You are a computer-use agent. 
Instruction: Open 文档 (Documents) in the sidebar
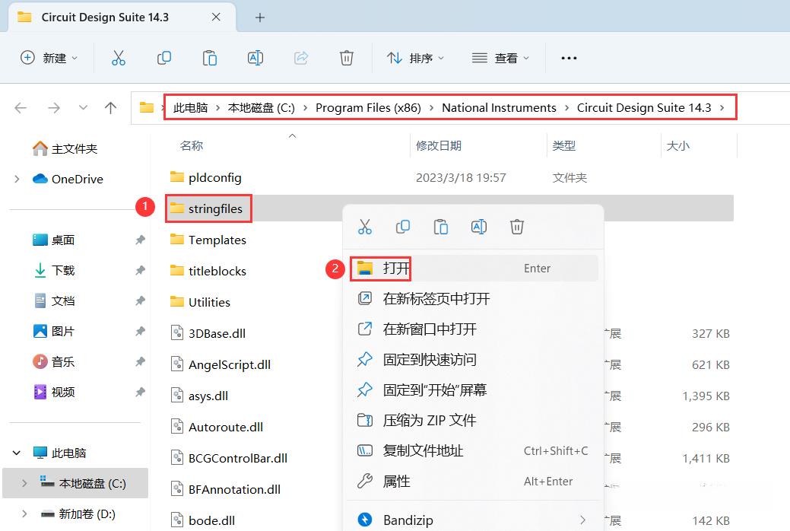[63, 301]
